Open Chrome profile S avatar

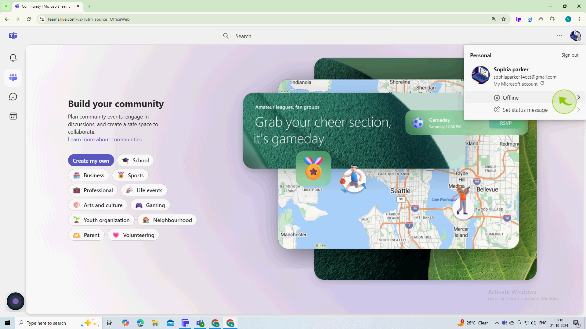pos(568,19)
